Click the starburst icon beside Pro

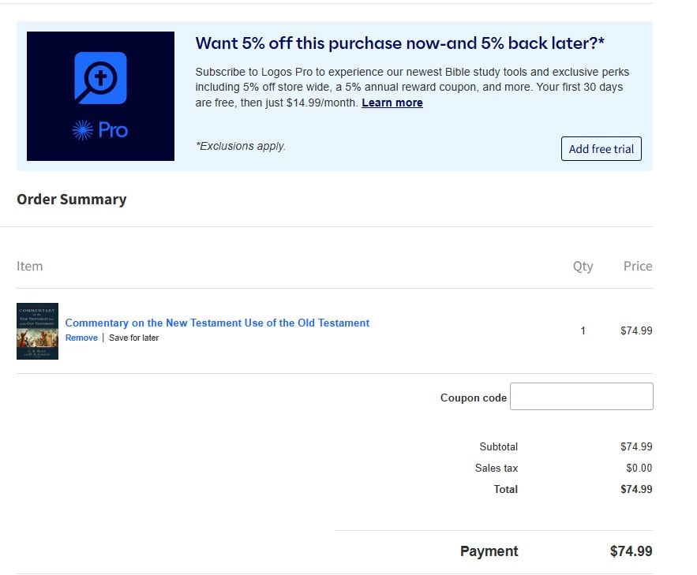[x=83, y=130]
